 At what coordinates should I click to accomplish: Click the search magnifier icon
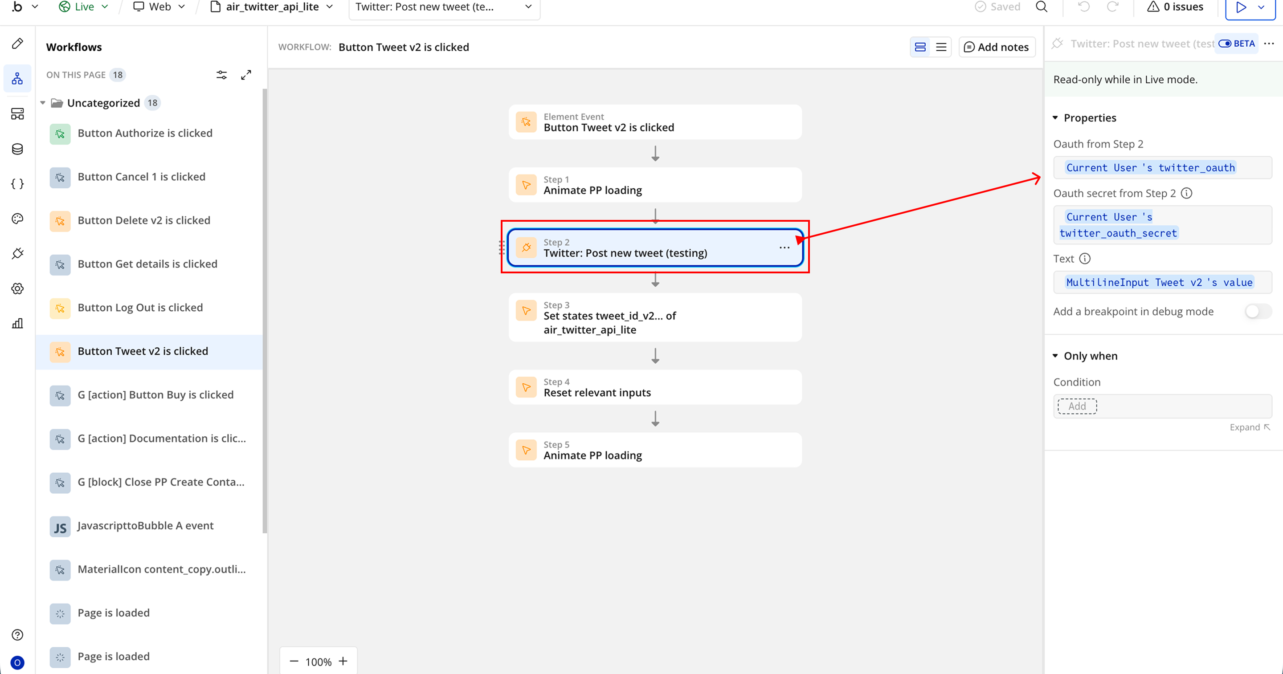coord(1042,7)
